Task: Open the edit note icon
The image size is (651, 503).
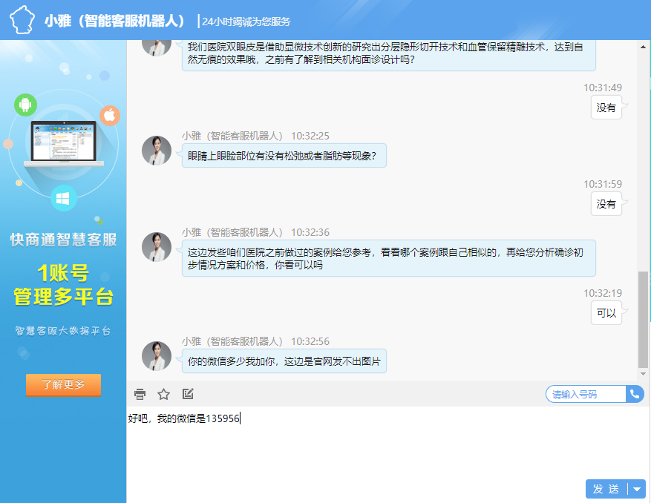Action: tap(188, 394)
